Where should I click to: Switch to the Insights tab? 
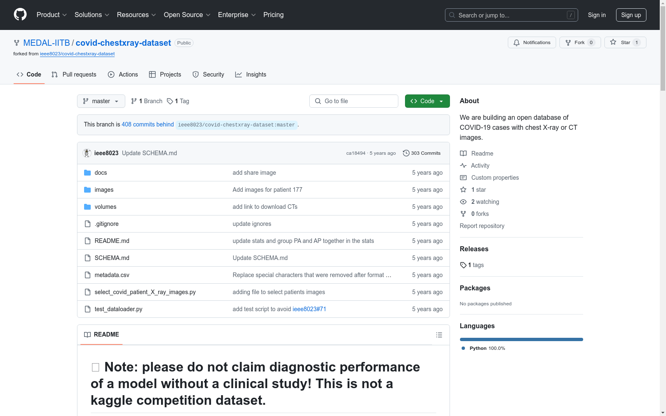click(251, 74)
